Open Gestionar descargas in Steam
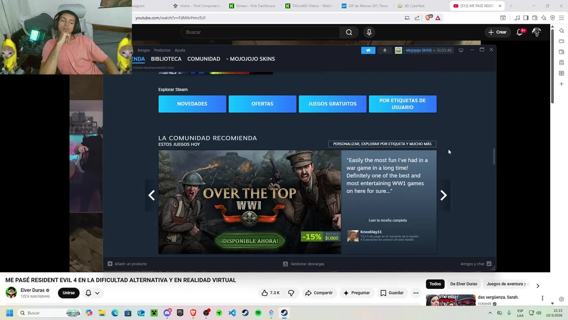Image resolution: width=568 pixels, height=320 pixels. click(x=304, y=264)
